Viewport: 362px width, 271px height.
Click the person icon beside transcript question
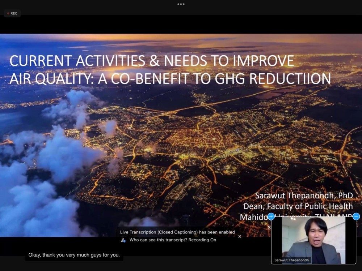pyautogui.click(x=123, y=240)
